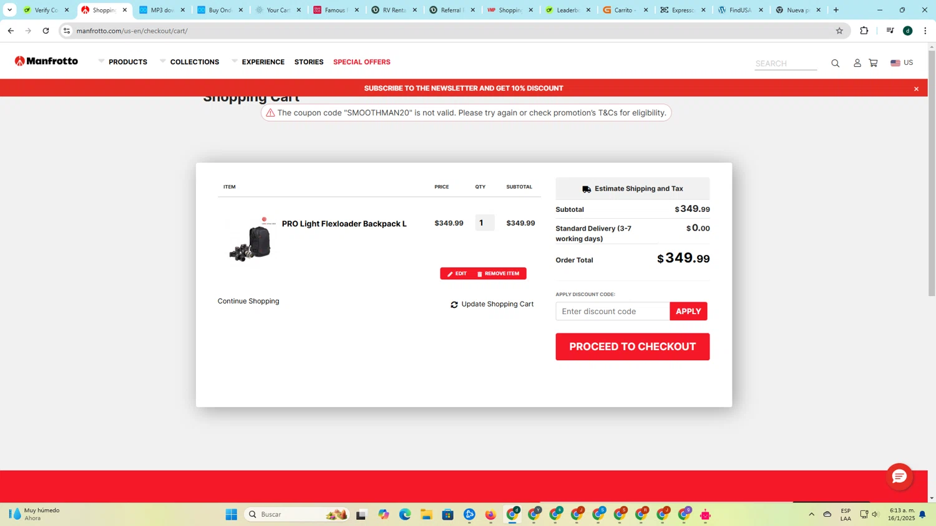Open the shopping cart icon in header

click(873, 63)
